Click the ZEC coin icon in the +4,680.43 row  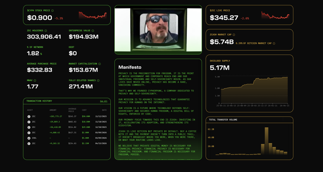pos(29,133)
